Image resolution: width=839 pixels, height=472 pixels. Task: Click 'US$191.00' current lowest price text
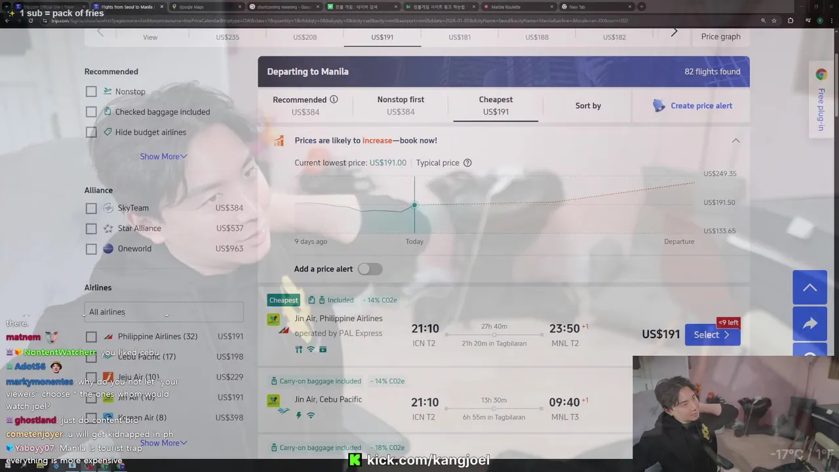(x=388, y=163)
